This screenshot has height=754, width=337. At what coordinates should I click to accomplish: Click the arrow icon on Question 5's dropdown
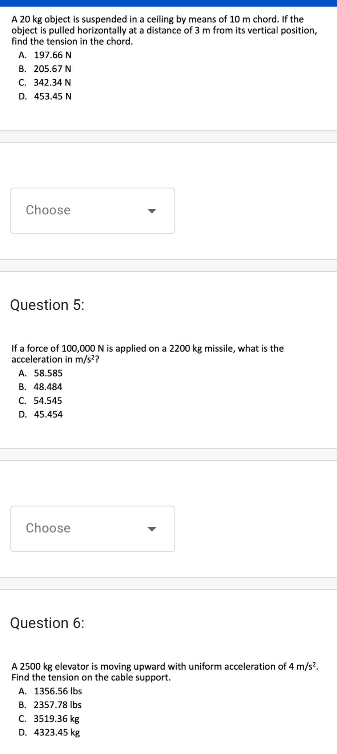click(x=152, y=529)
